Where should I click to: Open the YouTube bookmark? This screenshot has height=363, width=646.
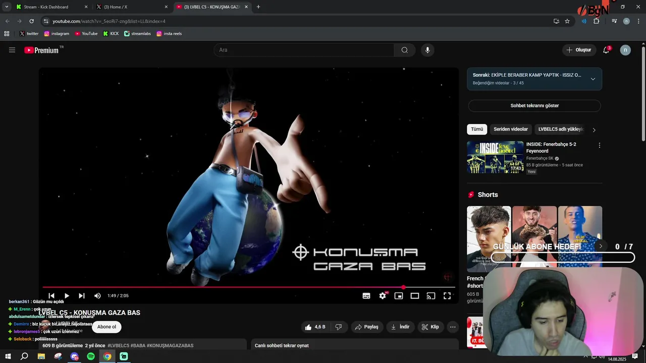tap(86, 34)
